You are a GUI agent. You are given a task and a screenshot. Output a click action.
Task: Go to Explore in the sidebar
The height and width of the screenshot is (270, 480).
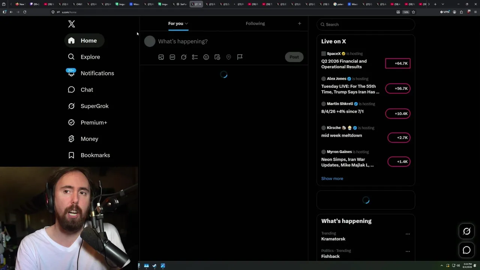point(84,57)
